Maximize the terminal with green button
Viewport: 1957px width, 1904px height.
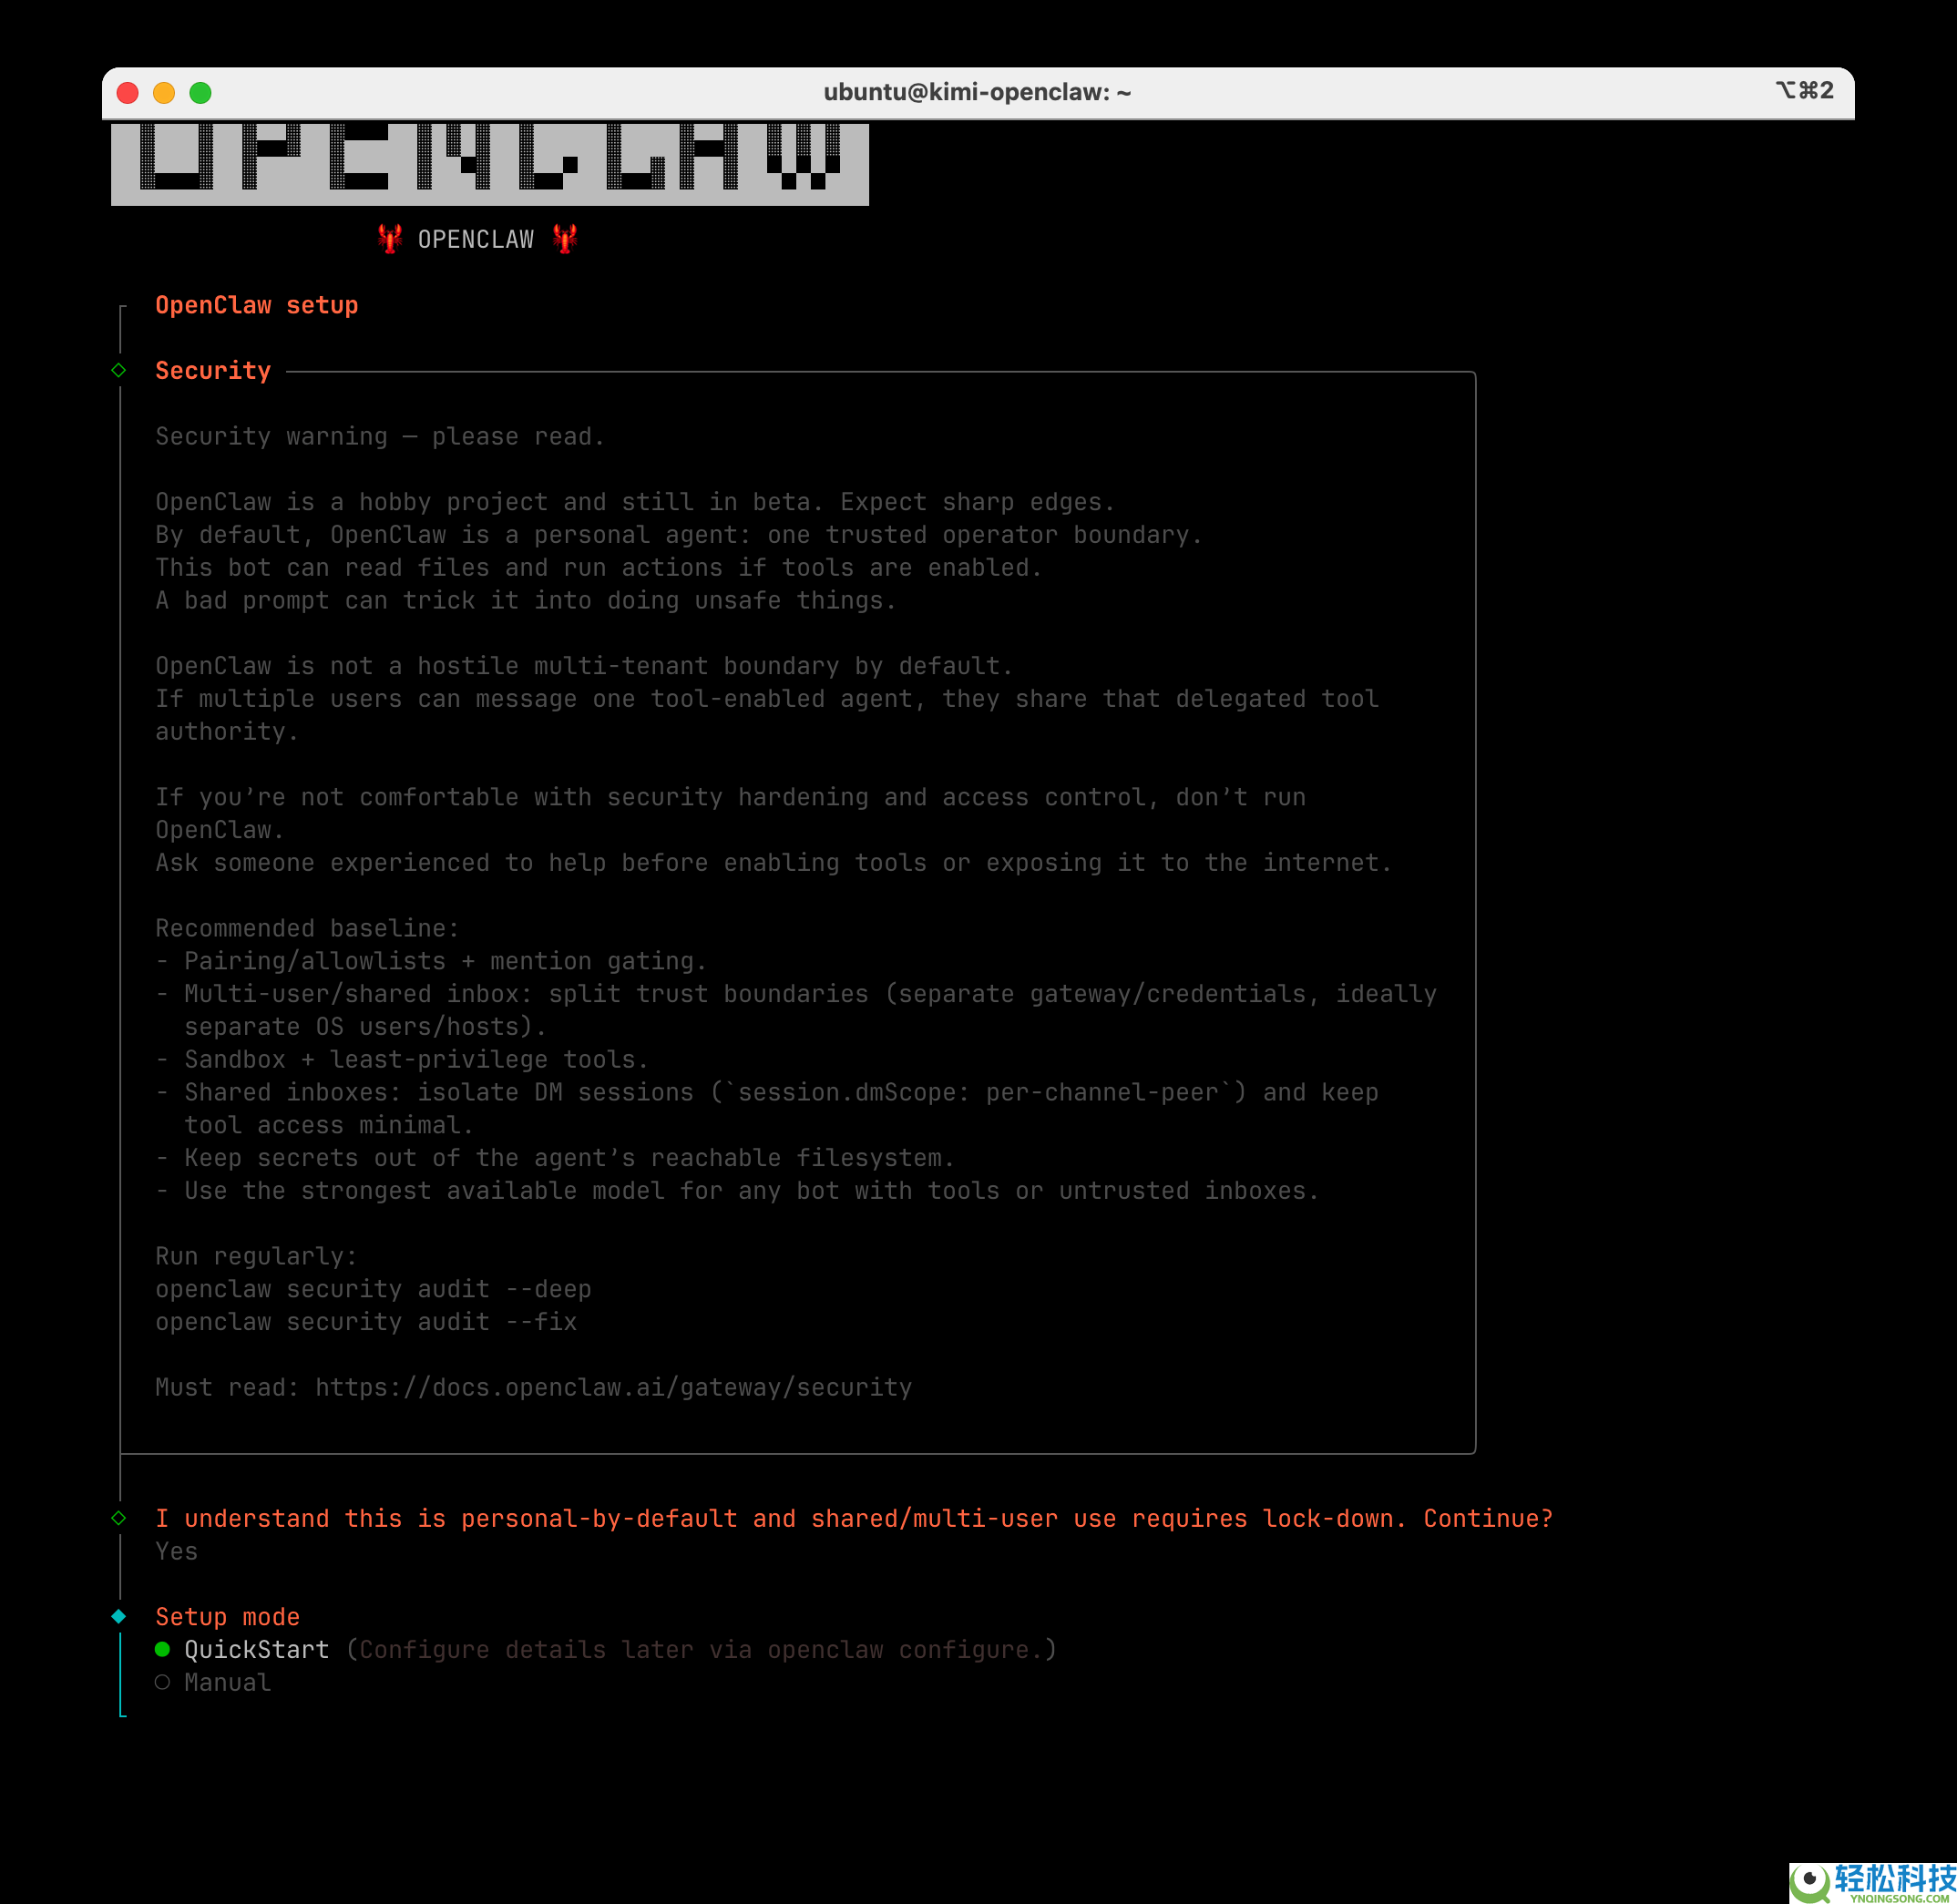point(200,92)
